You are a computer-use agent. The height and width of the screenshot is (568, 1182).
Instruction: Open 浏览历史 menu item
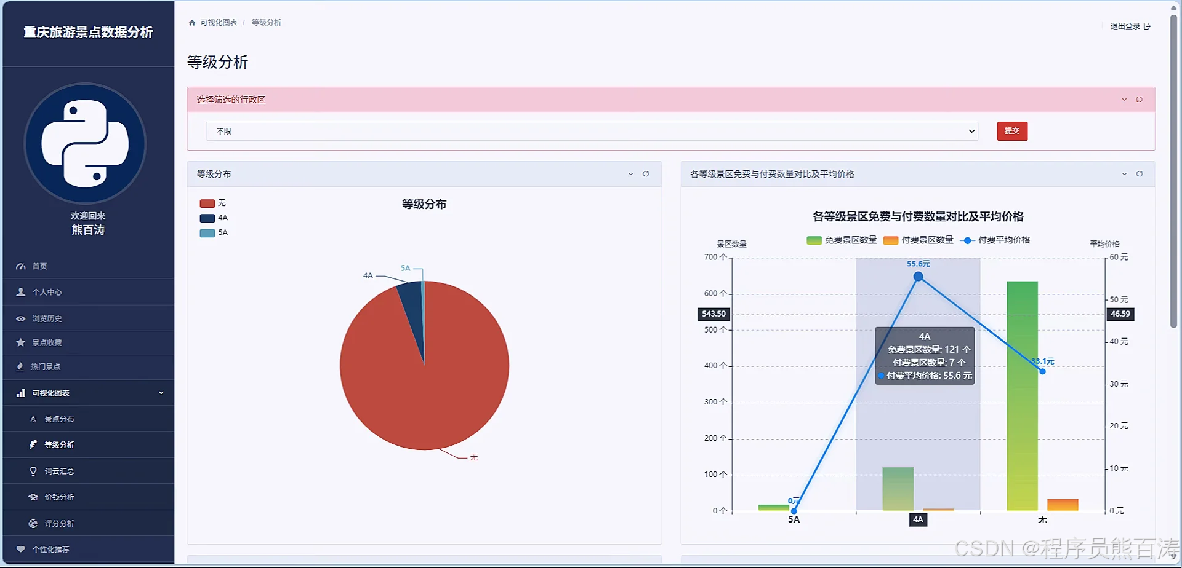[x=89, y=319]
